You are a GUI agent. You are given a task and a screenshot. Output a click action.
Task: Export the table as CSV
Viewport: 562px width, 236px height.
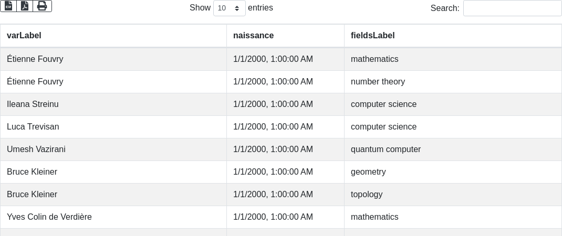click(8, 6)
